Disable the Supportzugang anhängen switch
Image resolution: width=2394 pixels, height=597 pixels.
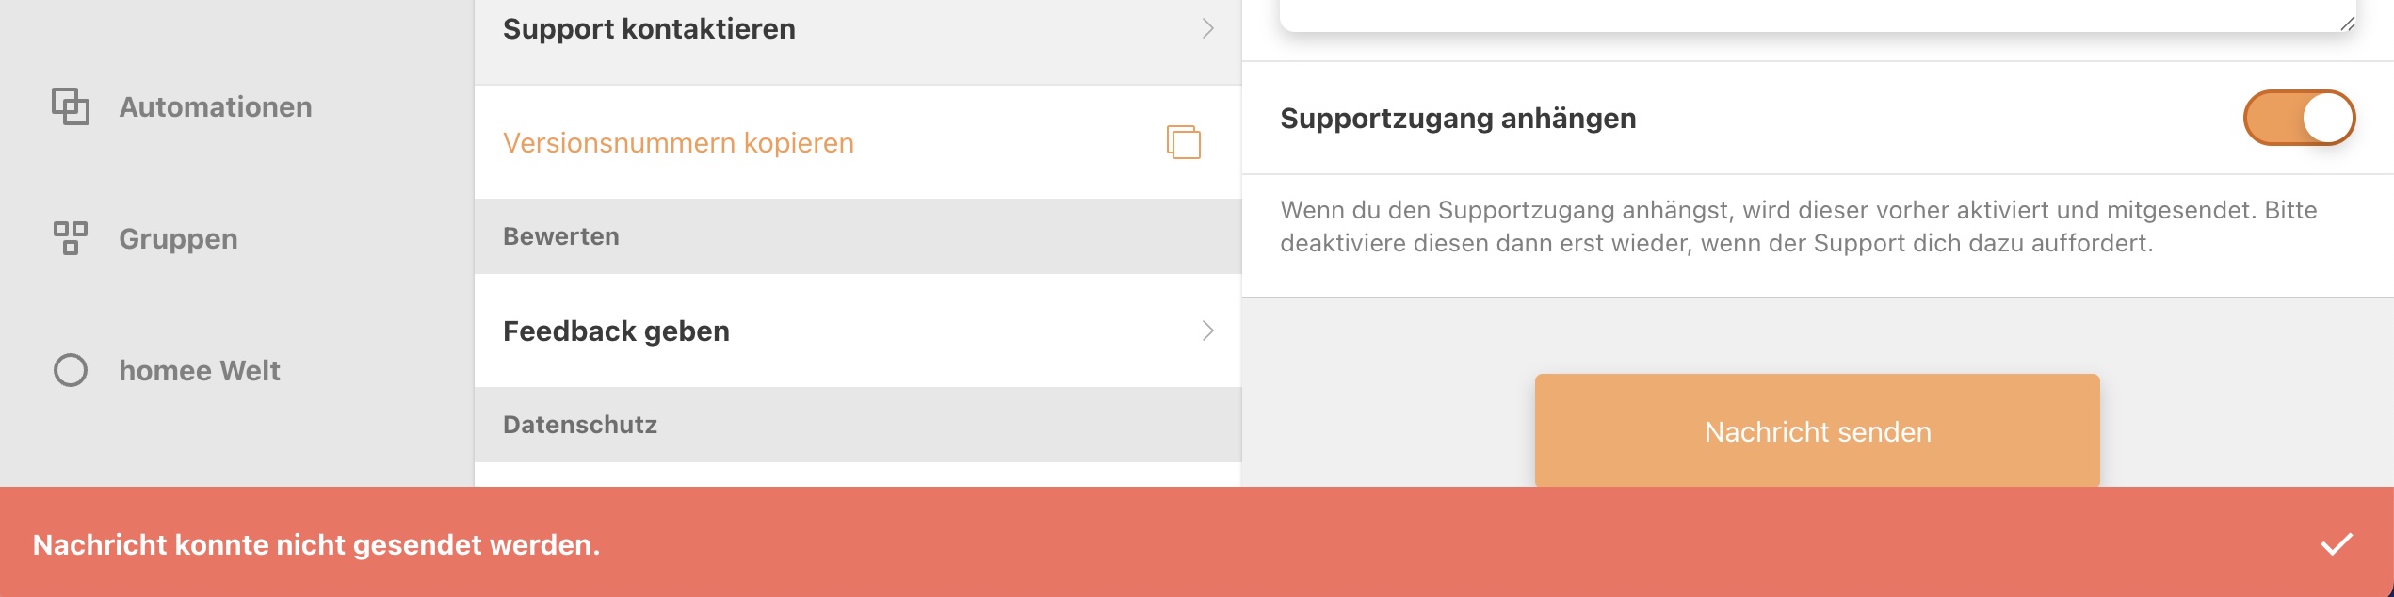(x=2299, y=118)
